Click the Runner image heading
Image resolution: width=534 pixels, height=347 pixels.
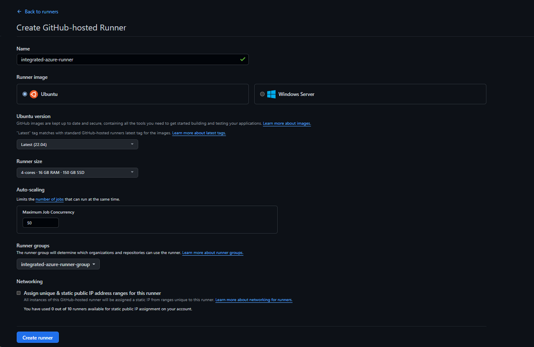coord(32,77)
